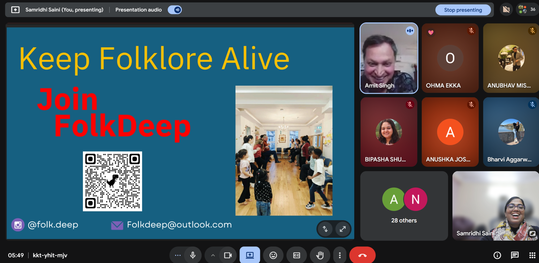Mute the microphone in bottom toolbar
Viewport: 539px width, 263px height.
[193, 255]
